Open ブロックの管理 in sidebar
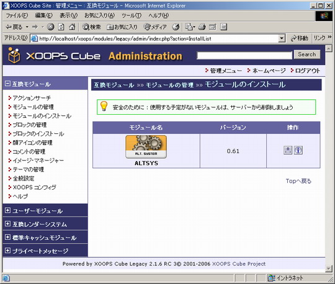335x284 pixels. coord(30,125)
